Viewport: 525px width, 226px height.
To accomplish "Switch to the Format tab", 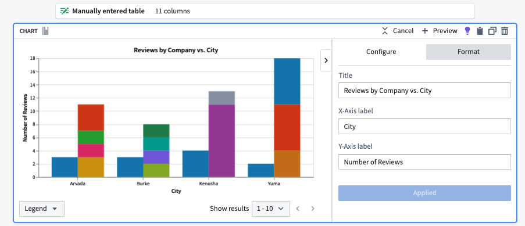I will point(469,52).
